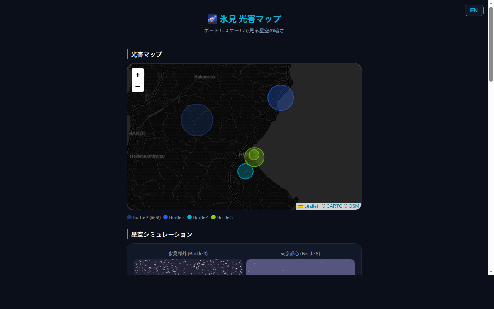Viewport: 494px width, 309px height.
Task: Toggle the Bortle 5 legend entry
Action: click(x=222, y=217)
